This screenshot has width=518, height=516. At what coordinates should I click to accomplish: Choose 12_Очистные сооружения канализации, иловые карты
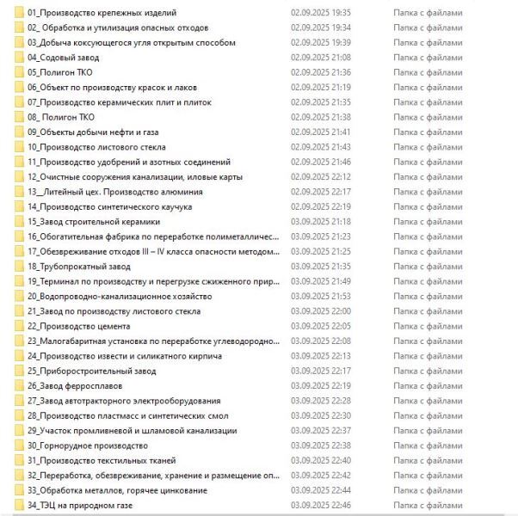point(135,177)
